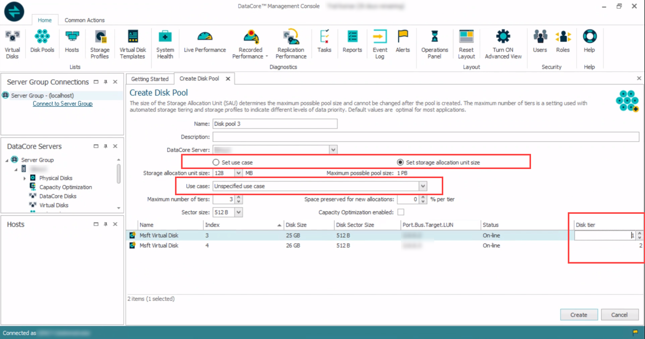Click DataCore Servers panel vertical scrollbar
The height and width of the screenshot is (339, 645).
(x=119, y=175)
